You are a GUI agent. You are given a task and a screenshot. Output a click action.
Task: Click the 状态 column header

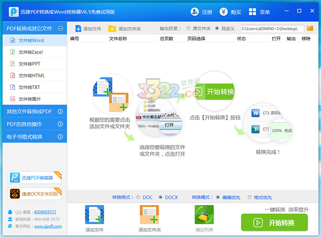point(241,39)
